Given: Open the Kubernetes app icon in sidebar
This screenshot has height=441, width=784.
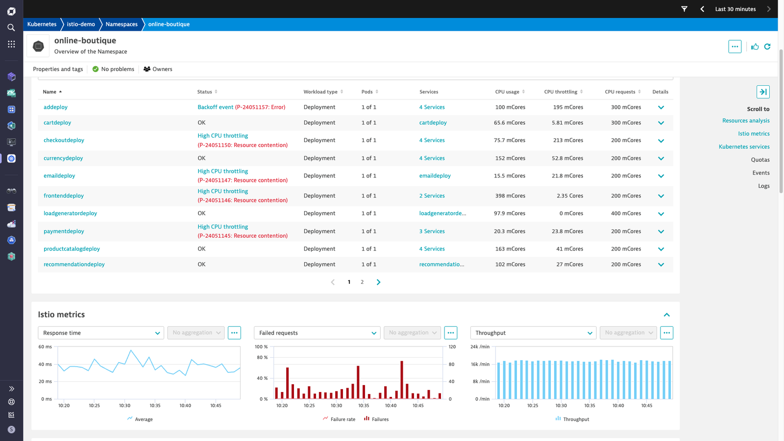Looking at the screenshot, I should tap(11, 158).
